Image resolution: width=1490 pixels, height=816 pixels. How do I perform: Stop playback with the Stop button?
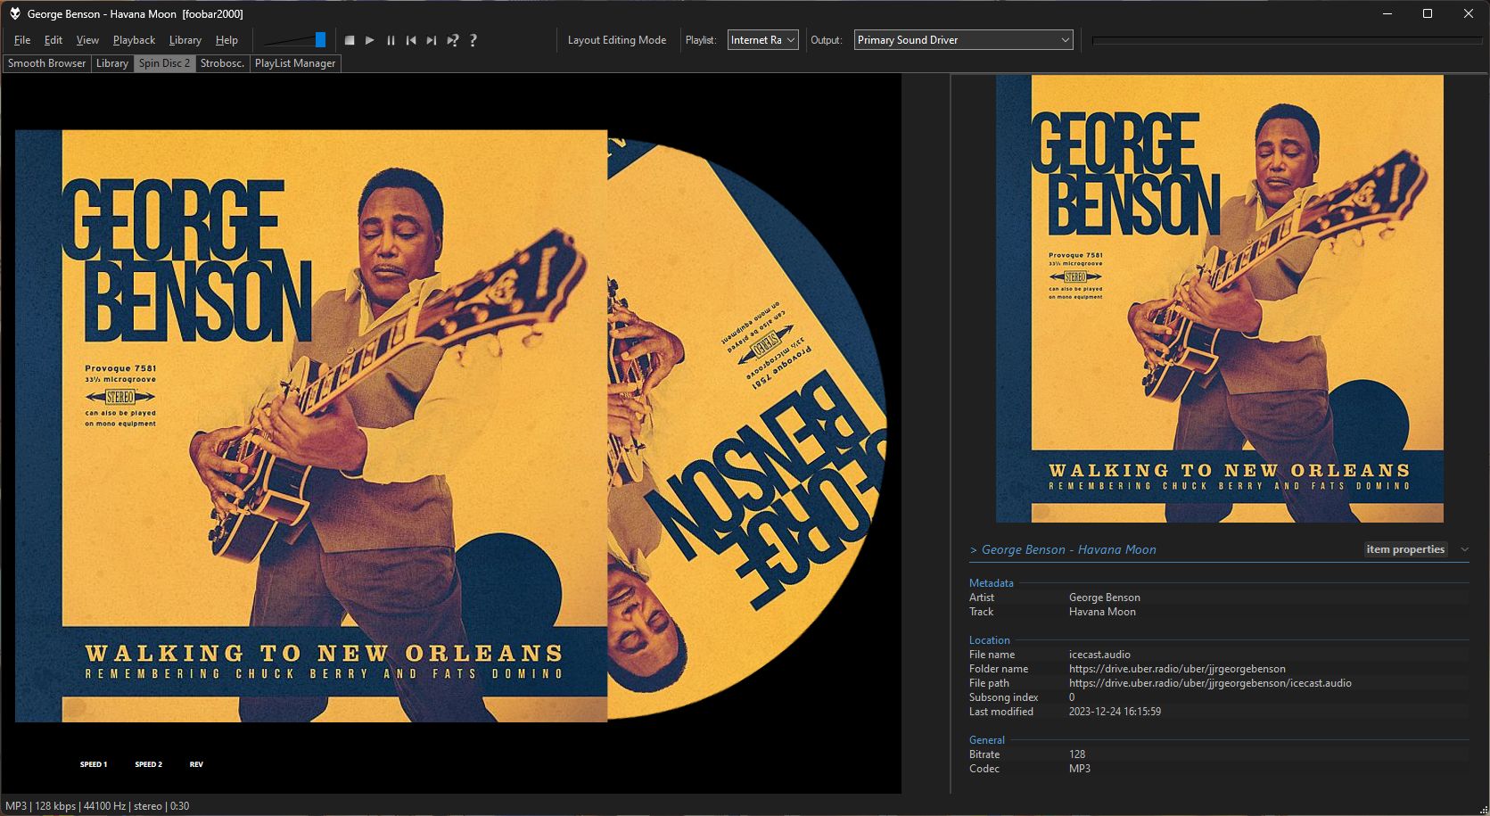tap(350, 40)
